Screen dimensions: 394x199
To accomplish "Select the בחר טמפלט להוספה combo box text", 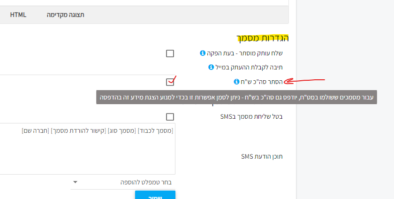I will [146, 183].
